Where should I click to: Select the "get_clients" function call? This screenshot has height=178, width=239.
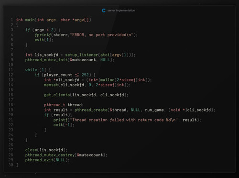point(57,95)
